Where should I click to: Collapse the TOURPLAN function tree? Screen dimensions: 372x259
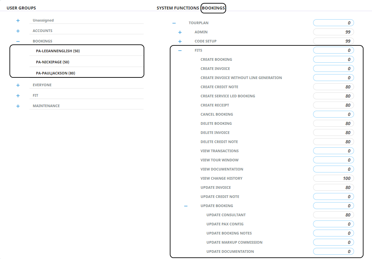(x=174, y=23)
